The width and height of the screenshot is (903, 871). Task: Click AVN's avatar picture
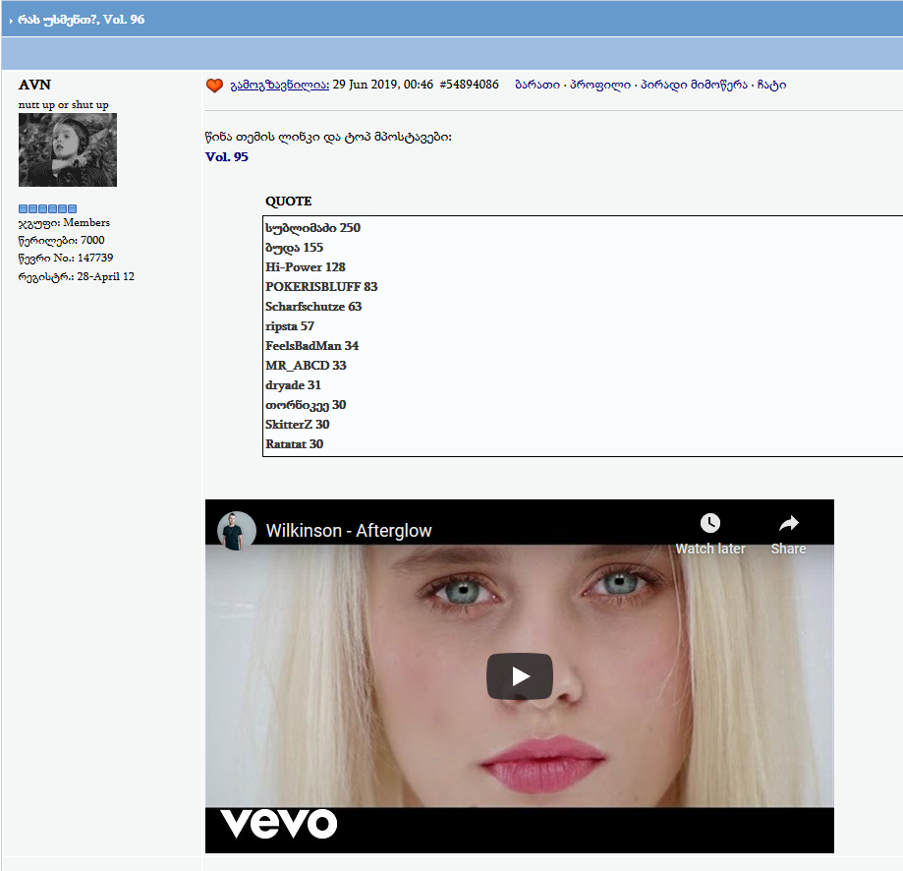click(68, 149)
